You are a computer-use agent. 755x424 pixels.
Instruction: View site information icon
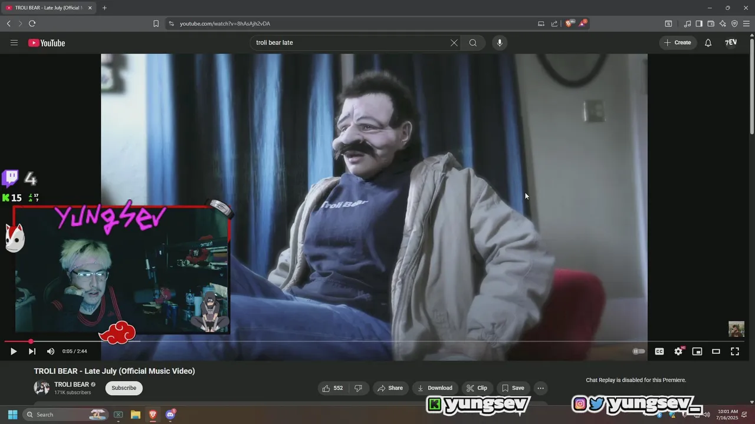(171, 24)
